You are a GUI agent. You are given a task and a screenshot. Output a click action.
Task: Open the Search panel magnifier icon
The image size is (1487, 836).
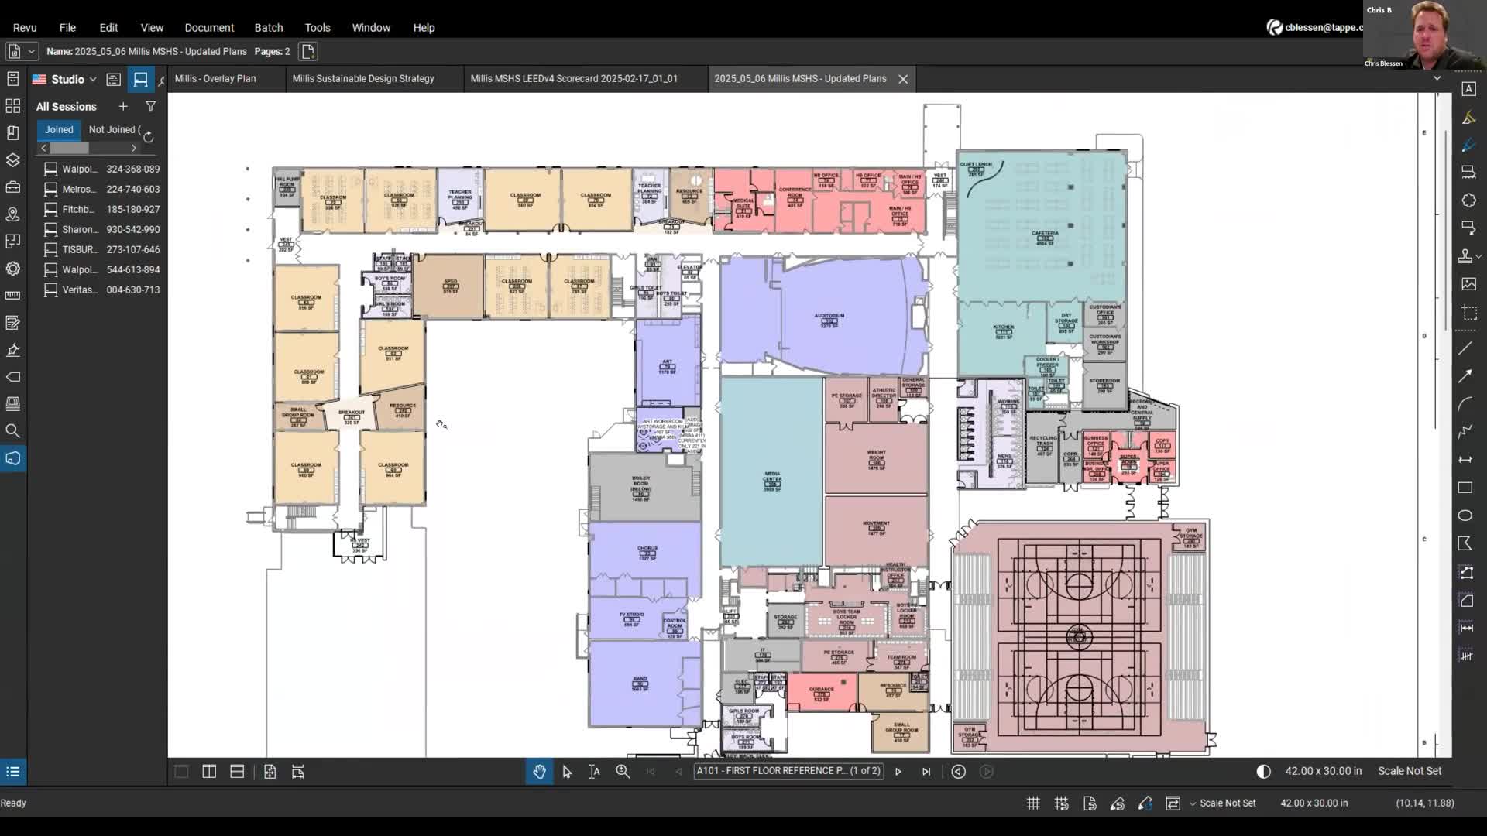pyautogui.click(x=12, y=431)
